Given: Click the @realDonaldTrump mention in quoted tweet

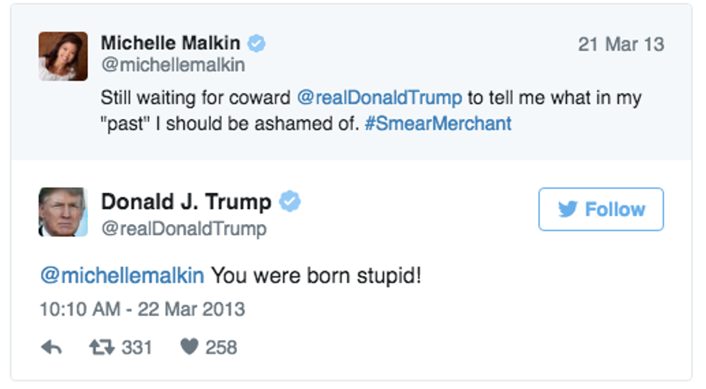Looking at the screenshot, I should click(378, 98).
